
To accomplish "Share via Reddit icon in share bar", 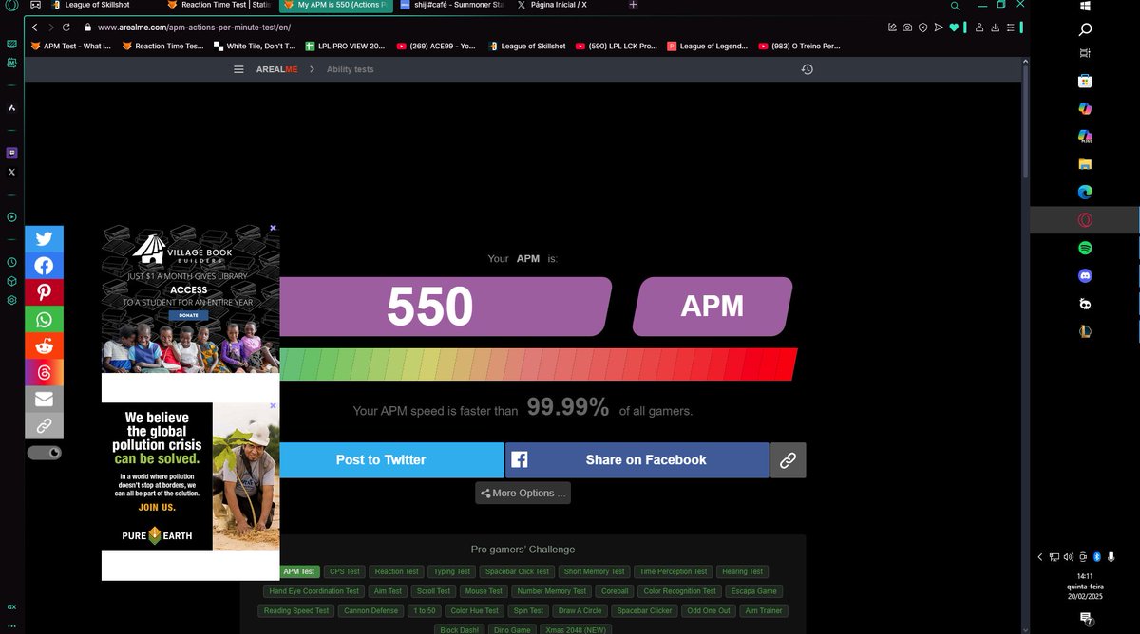I will (x=45, y=345).
